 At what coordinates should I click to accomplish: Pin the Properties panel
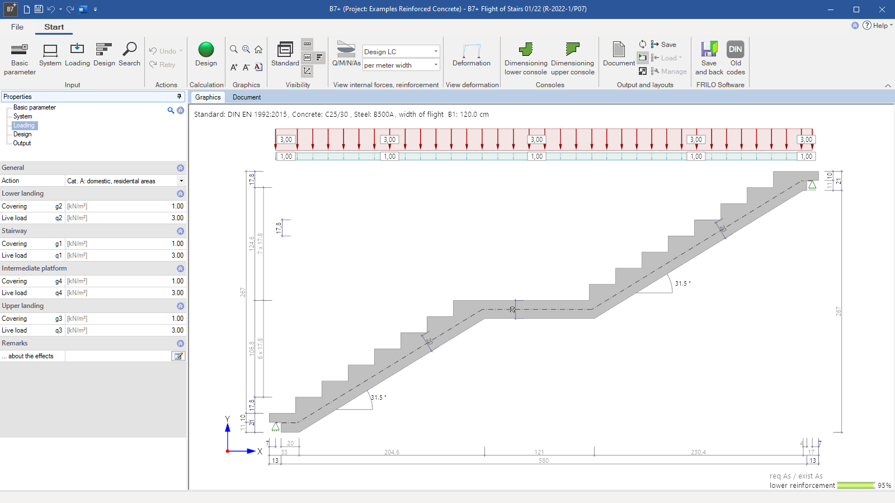tap(179, 97)
